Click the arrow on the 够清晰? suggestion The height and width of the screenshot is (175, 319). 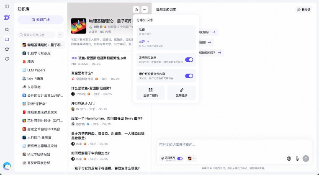click(214, 32)
